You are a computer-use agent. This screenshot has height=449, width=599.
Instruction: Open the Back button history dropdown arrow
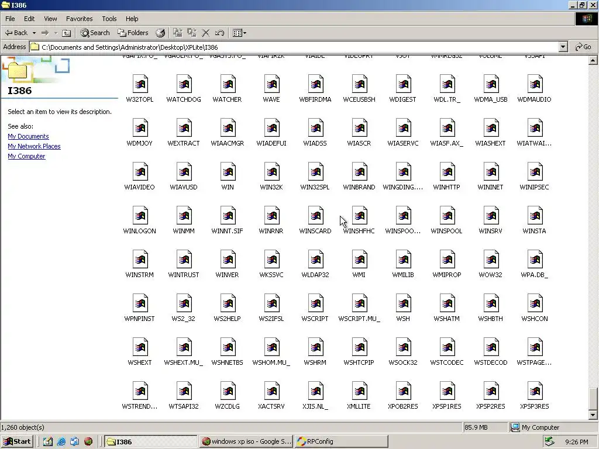(x=34, y=33)
